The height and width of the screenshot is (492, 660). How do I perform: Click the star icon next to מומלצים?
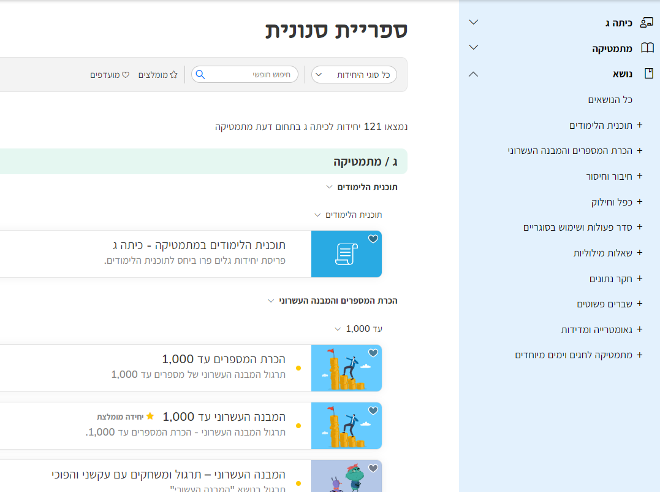[x=173, y=75]
